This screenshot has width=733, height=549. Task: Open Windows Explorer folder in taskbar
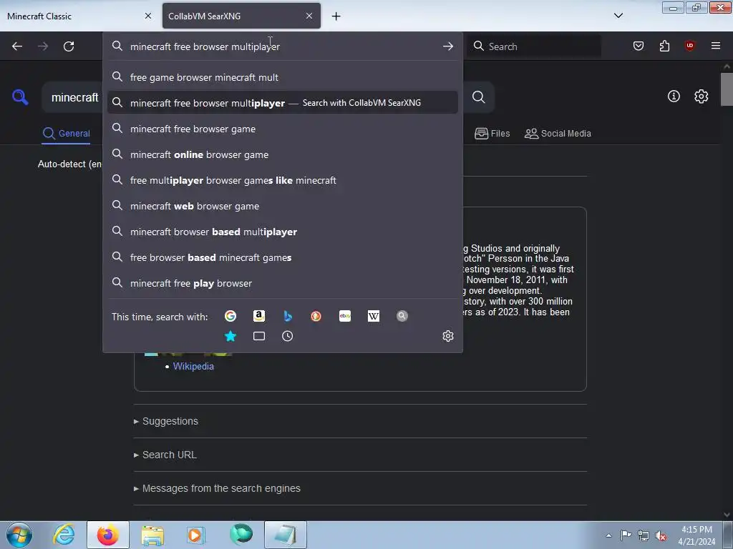click(x=152, y=535)
